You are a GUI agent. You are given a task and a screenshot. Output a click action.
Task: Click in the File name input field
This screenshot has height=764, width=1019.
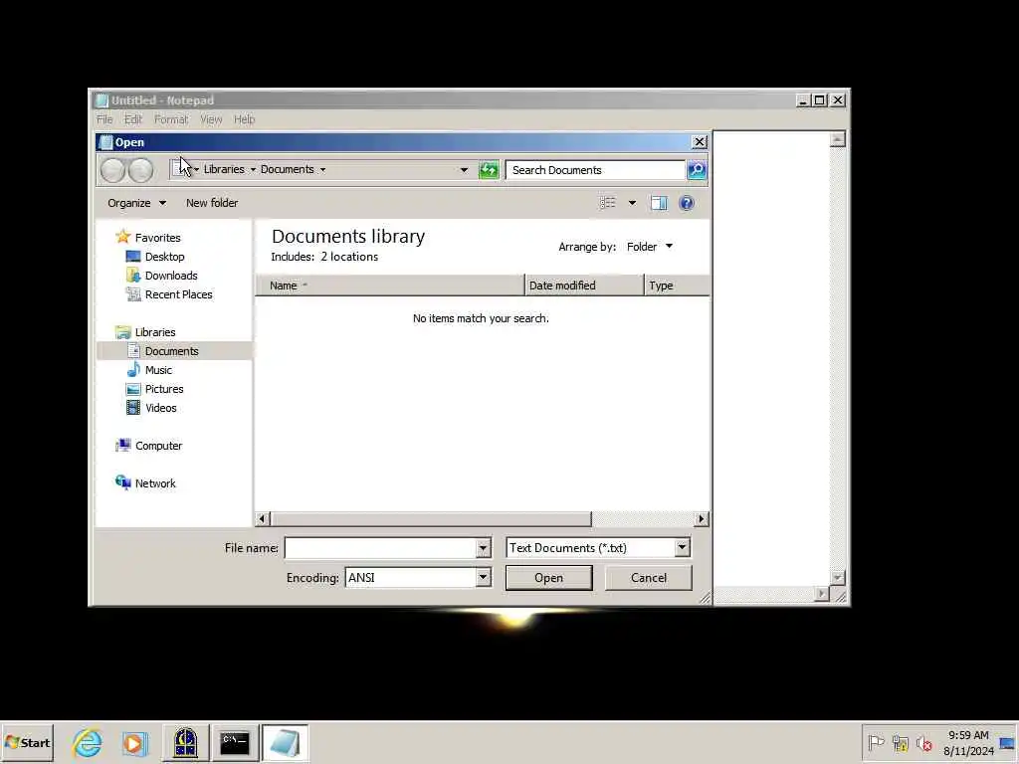[x=380, y=548]
